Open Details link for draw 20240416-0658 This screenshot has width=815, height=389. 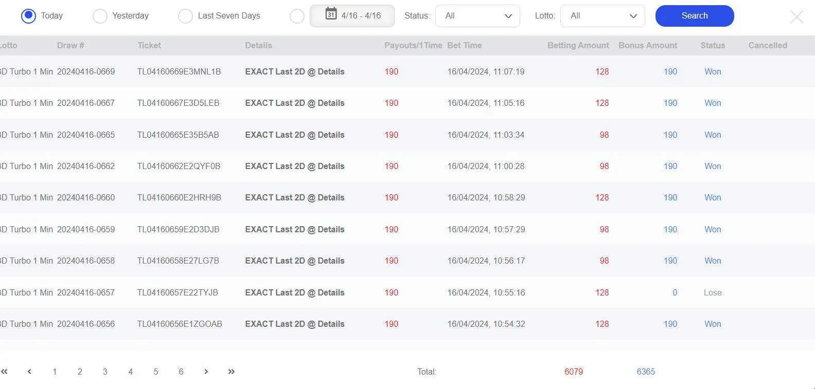tap(294, 261)
